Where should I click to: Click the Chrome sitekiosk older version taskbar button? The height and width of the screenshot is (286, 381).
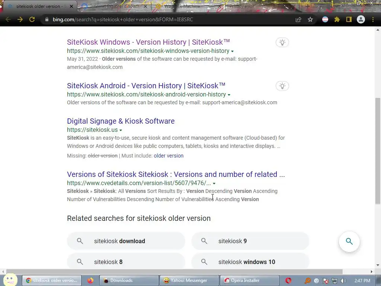[x=51, y=280]
